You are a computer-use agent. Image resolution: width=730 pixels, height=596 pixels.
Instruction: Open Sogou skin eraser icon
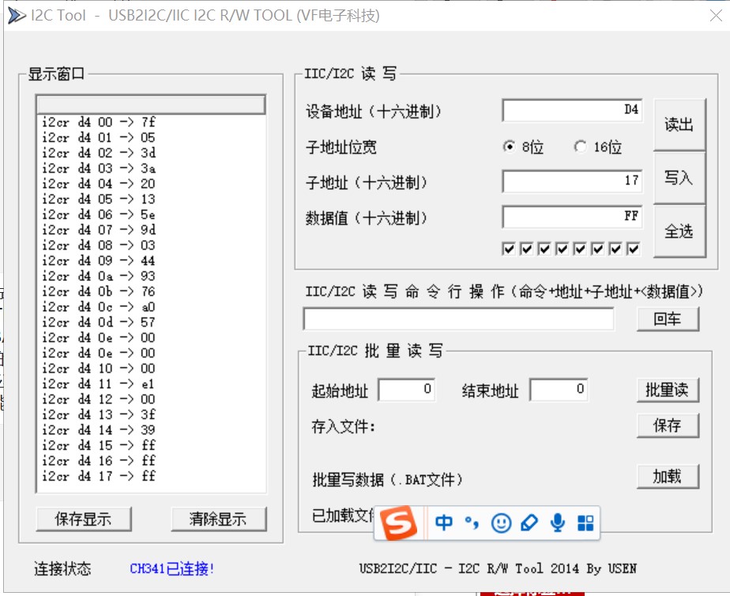click(x=529, y=523)
